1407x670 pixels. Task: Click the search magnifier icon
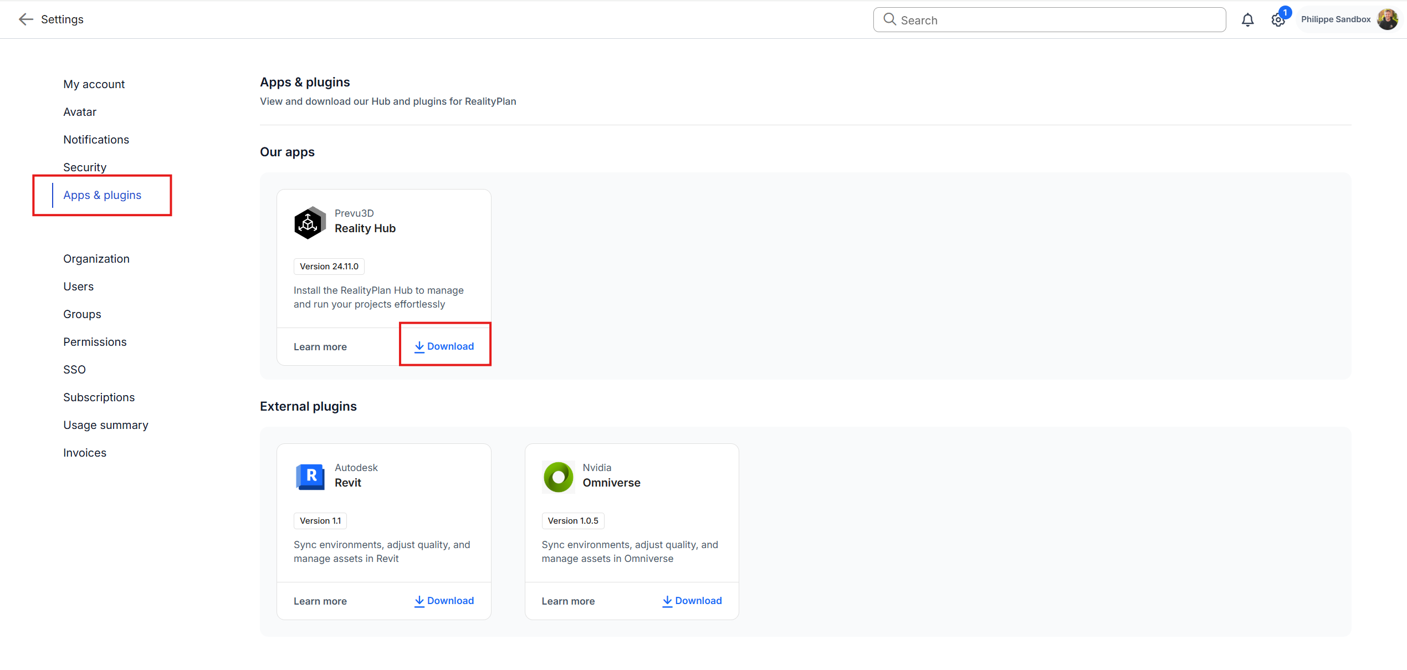click(x=889, y=19)
